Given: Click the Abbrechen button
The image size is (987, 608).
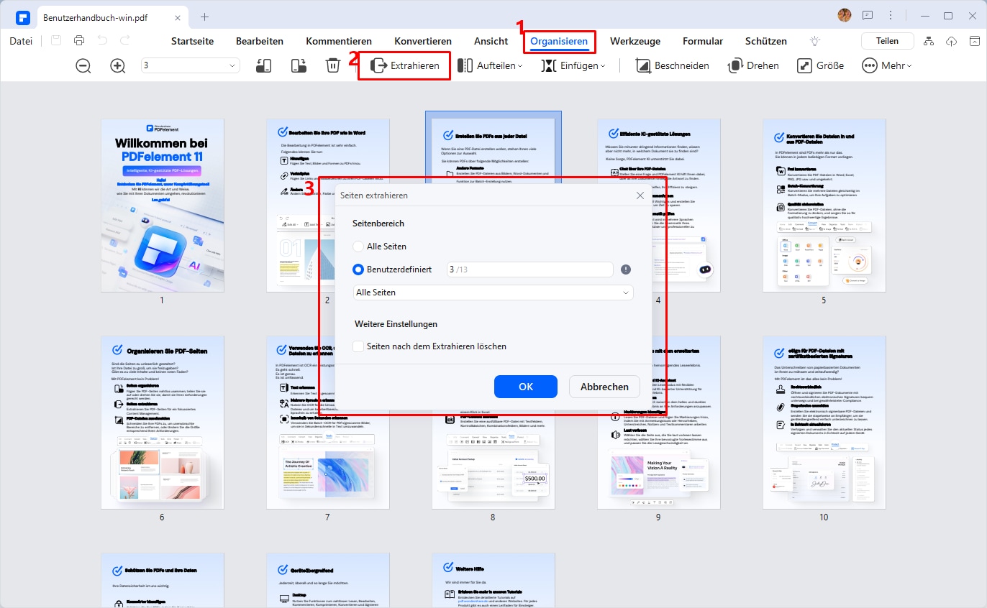Looking at the screenshot, I should 604,387.
